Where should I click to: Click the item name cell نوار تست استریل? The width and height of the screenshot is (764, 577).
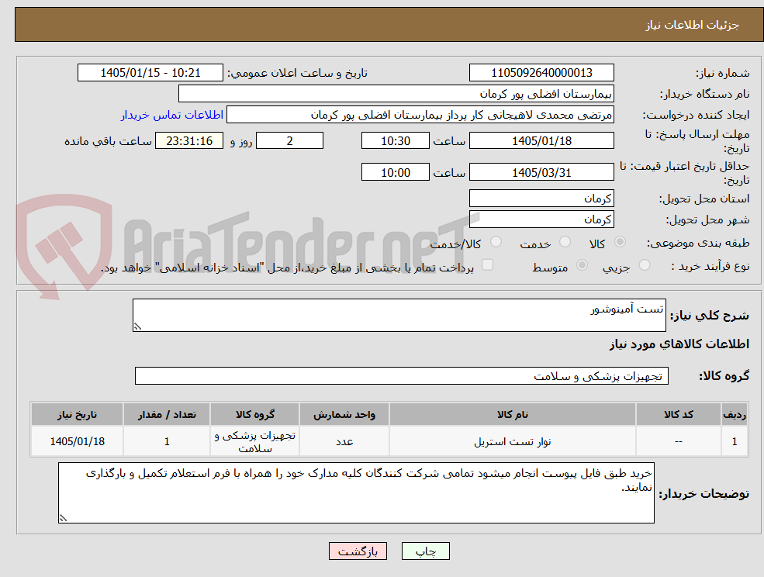(x=513, y=441)
